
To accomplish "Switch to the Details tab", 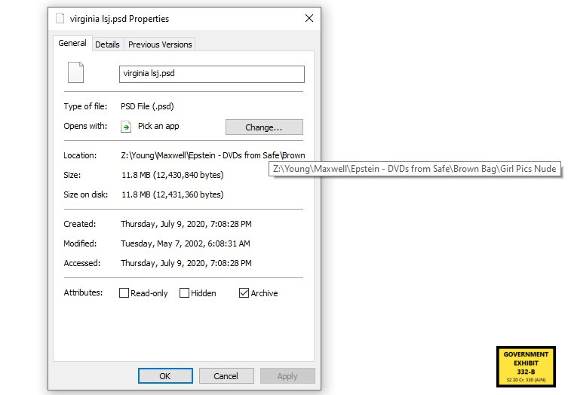I will pos(107,44).
